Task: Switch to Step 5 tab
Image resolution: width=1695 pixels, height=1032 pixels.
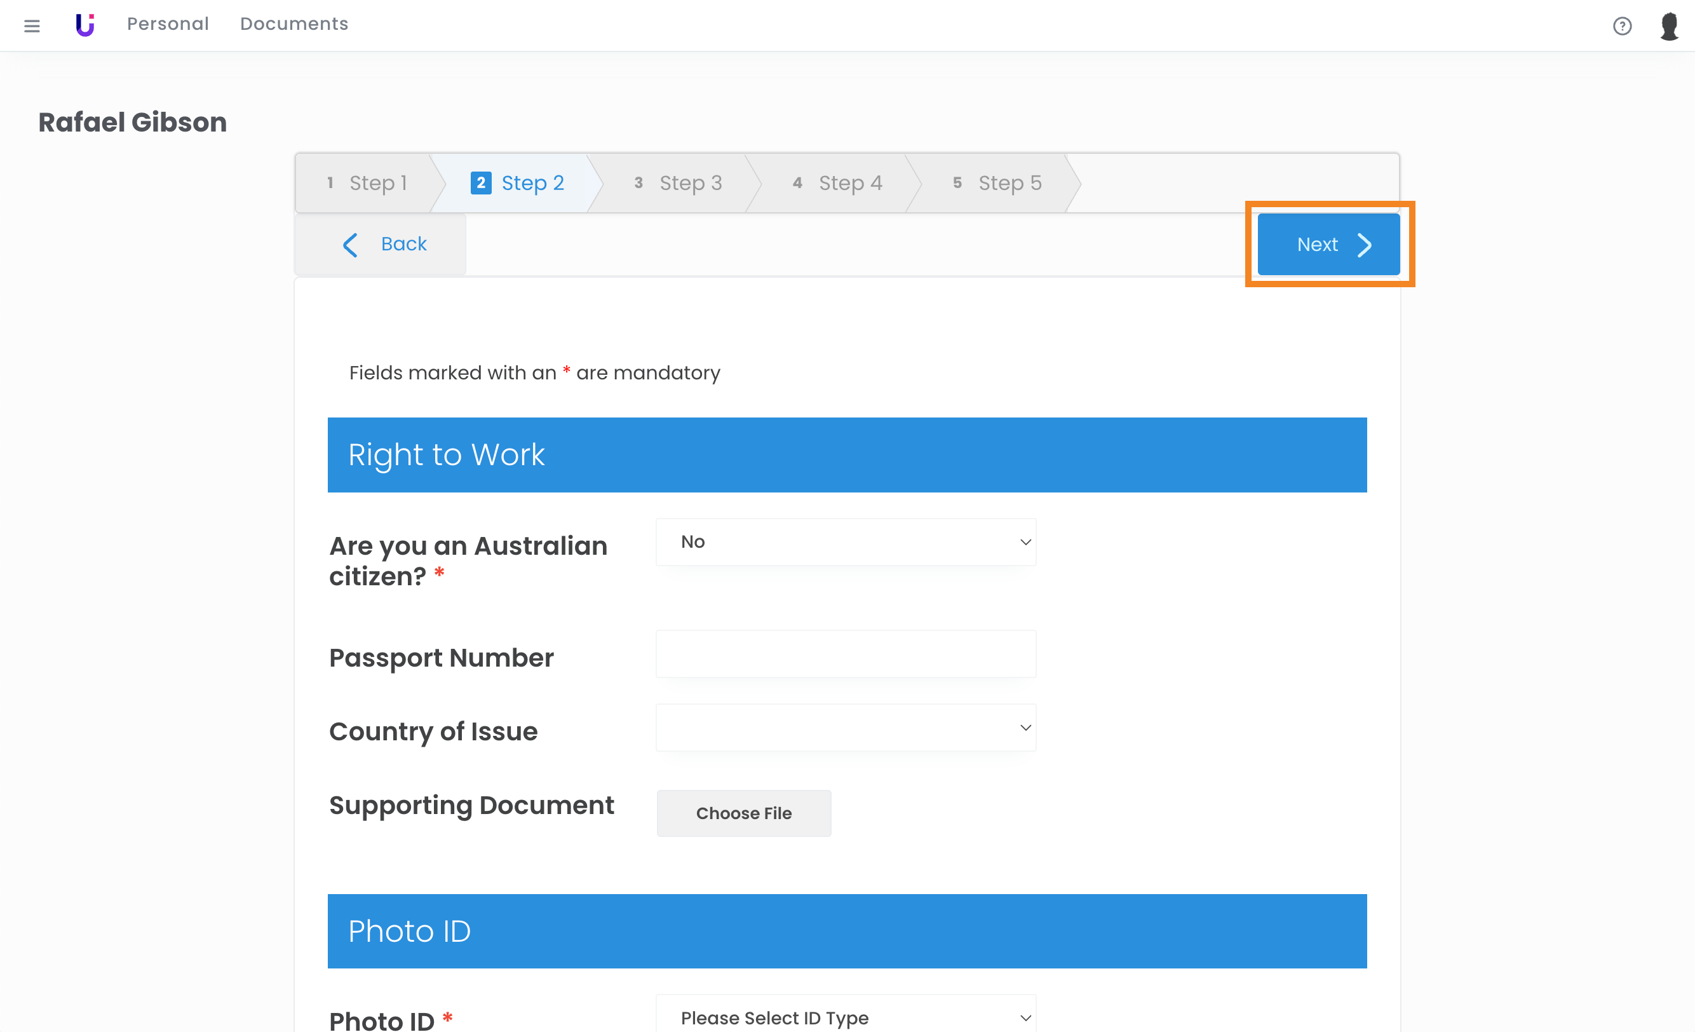Action: [997, 183]
